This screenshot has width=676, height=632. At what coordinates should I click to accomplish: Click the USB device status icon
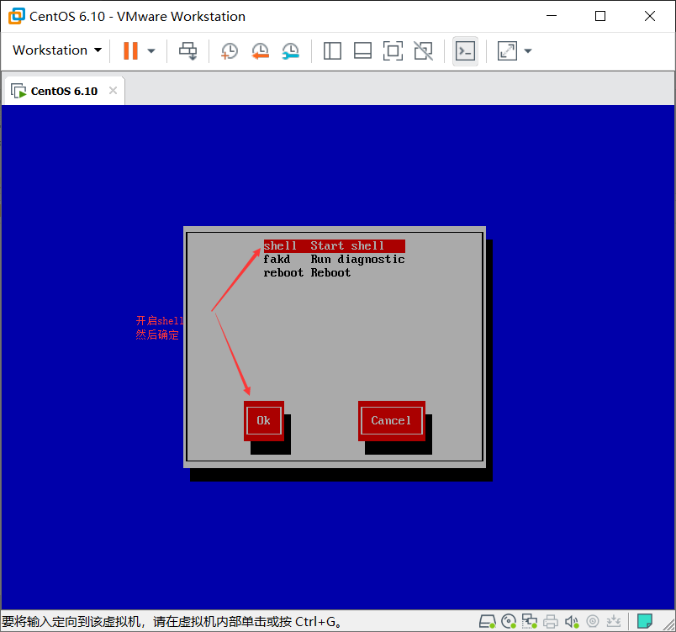[614, 621]
